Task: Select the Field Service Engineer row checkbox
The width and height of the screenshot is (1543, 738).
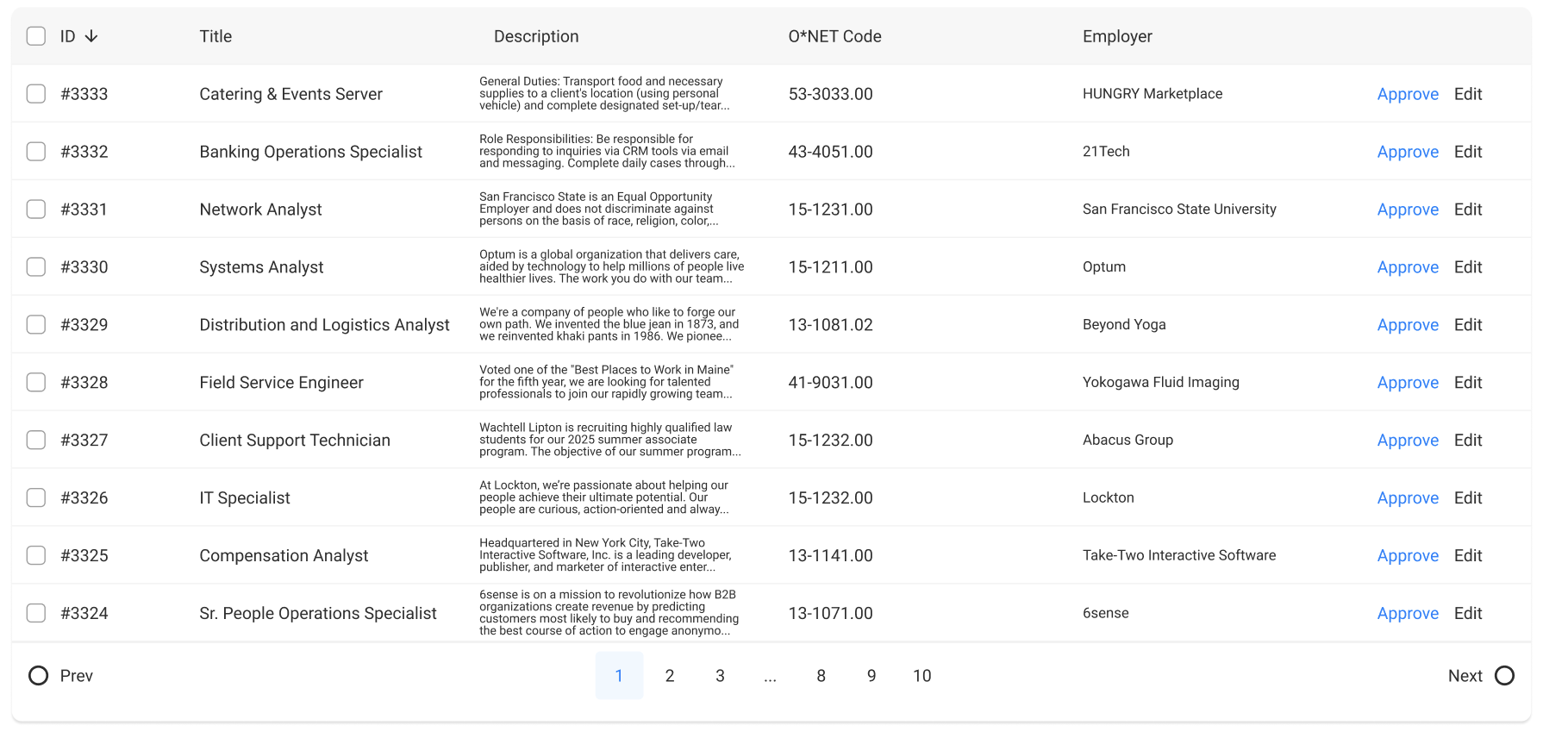Action: coord(36,383)
